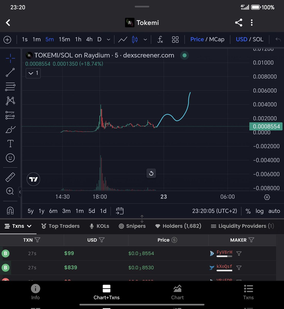284x309 pixels.
Task: Open the emoji sticker tool
Action: coord(10,158)
